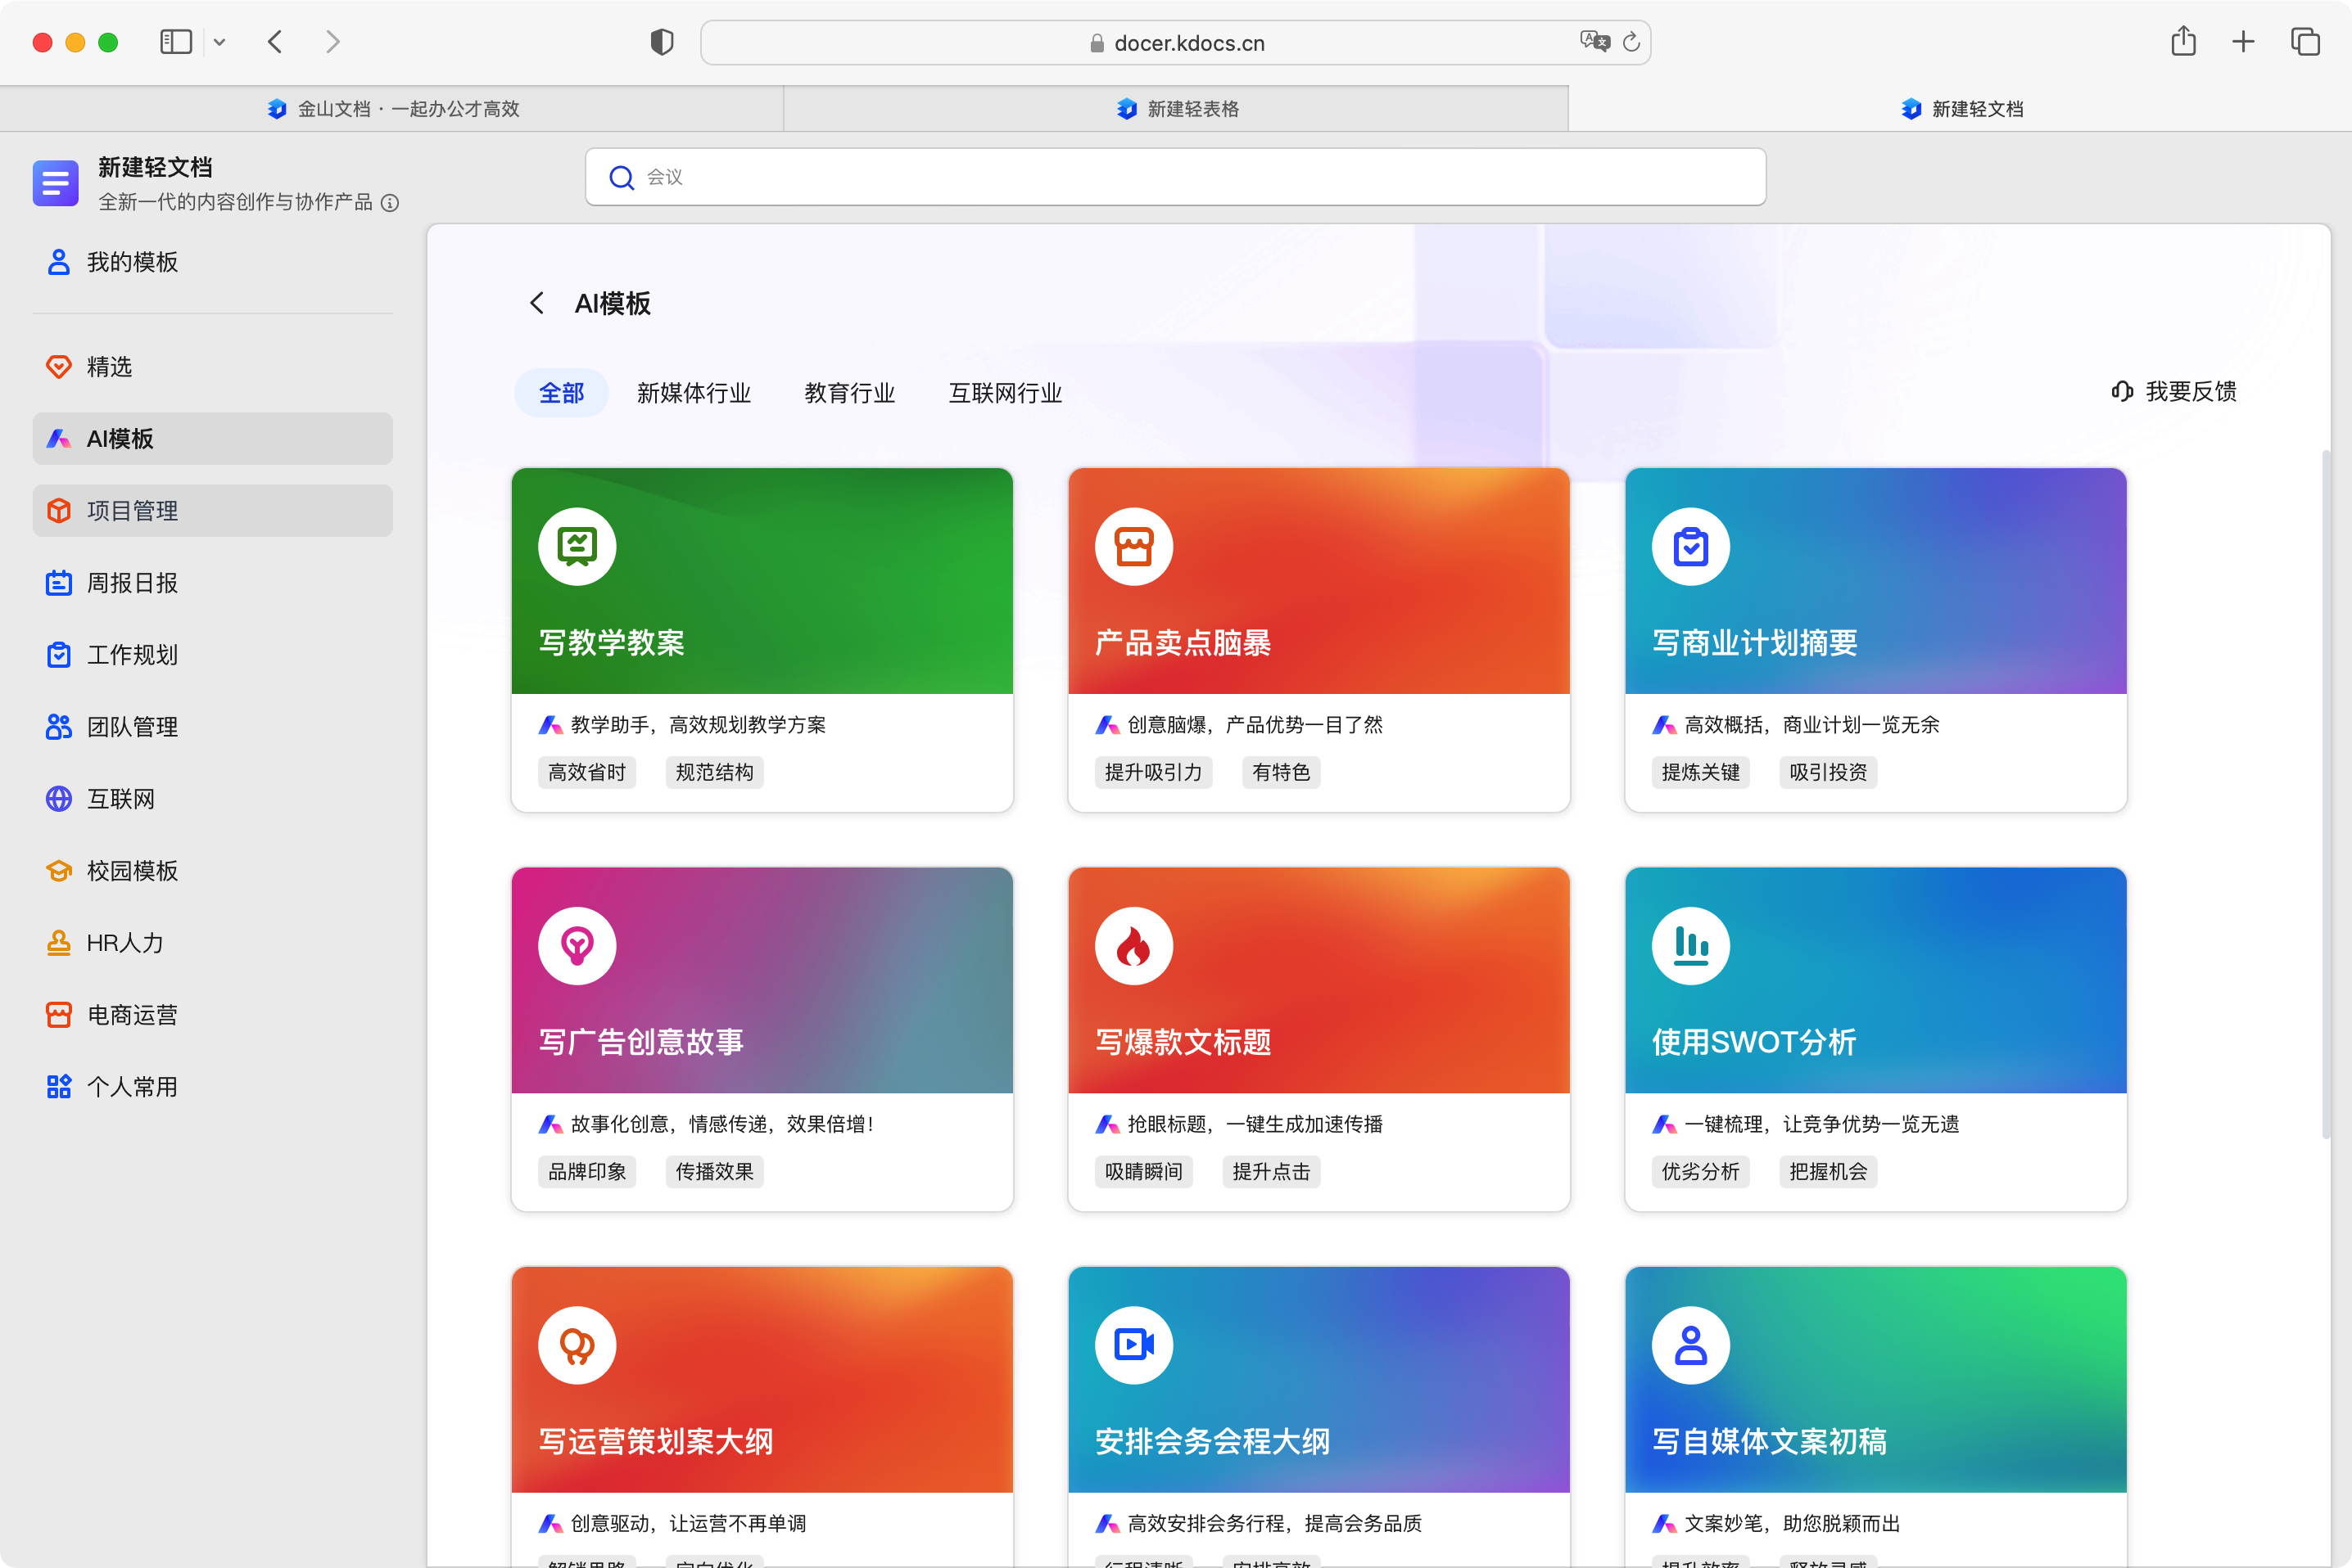Click the Safari sidebar toggle icon
Viewport: 2352px width, 1568px height.
[x=176, y=42]
